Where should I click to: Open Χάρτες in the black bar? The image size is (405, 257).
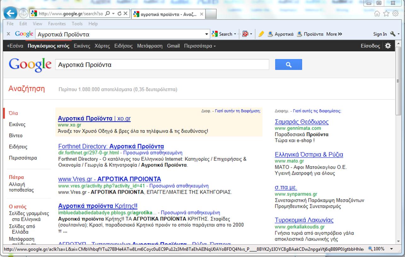click(x=102, y=46)
